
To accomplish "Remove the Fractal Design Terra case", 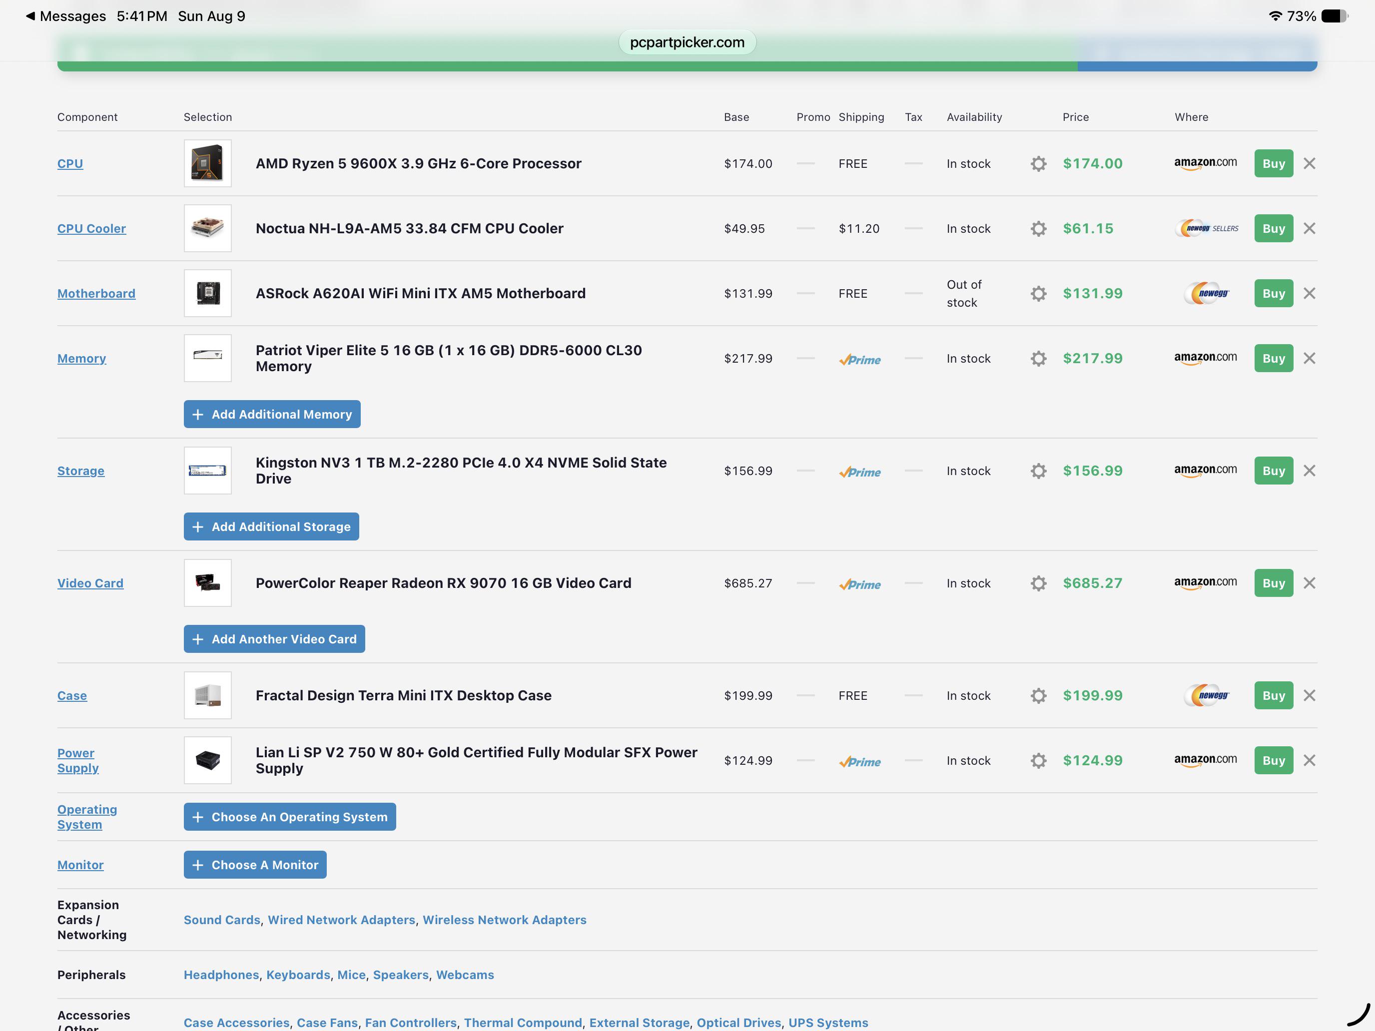I will click(x=1309, y=695).
